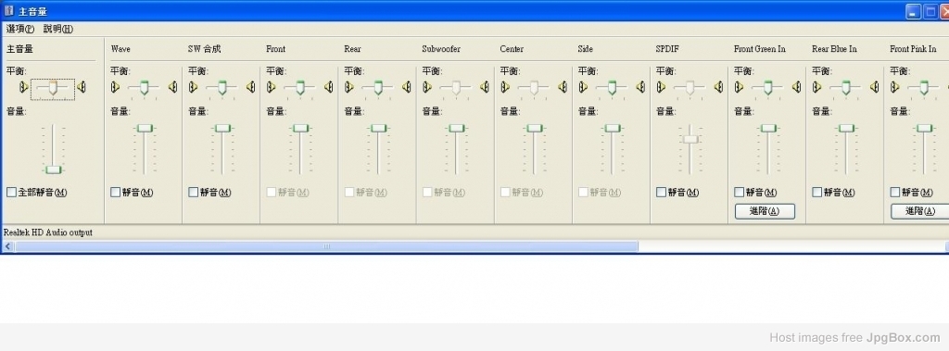949x351 pixels.
Task: Click right speaker icon in 主音量 balance
Action: coord(82,88)
